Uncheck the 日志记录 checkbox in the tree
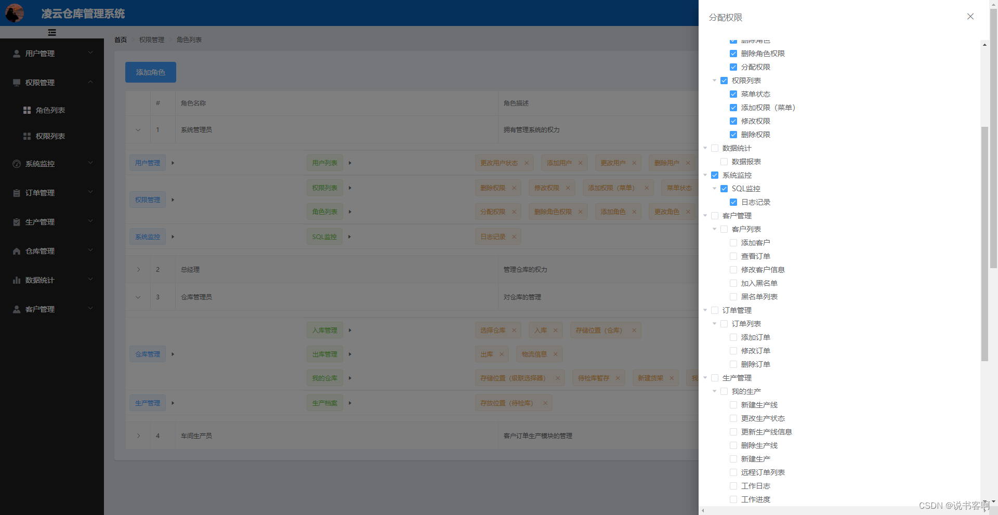 point(733,202)
